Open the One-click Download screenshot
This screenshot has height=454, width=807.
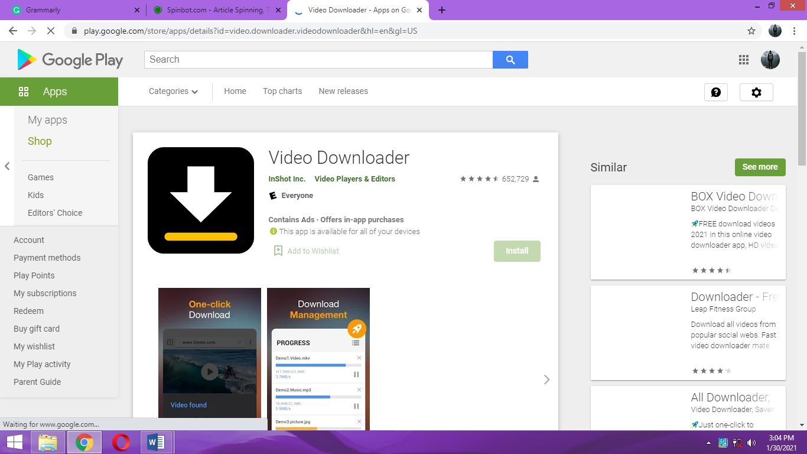coord(210,359)
